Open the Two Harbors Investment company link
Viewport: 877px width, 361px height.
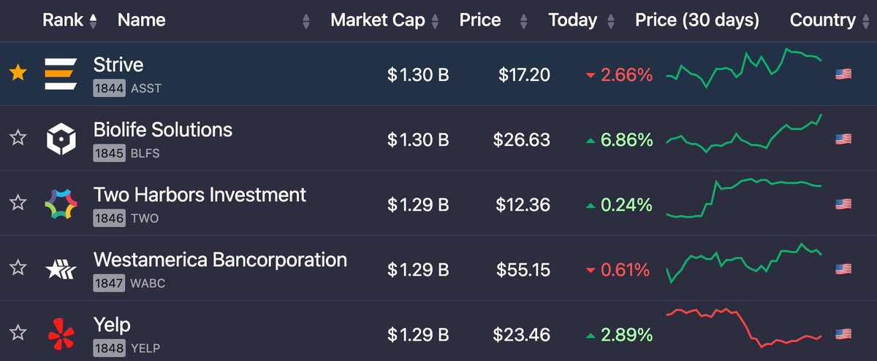coord(200,195)
